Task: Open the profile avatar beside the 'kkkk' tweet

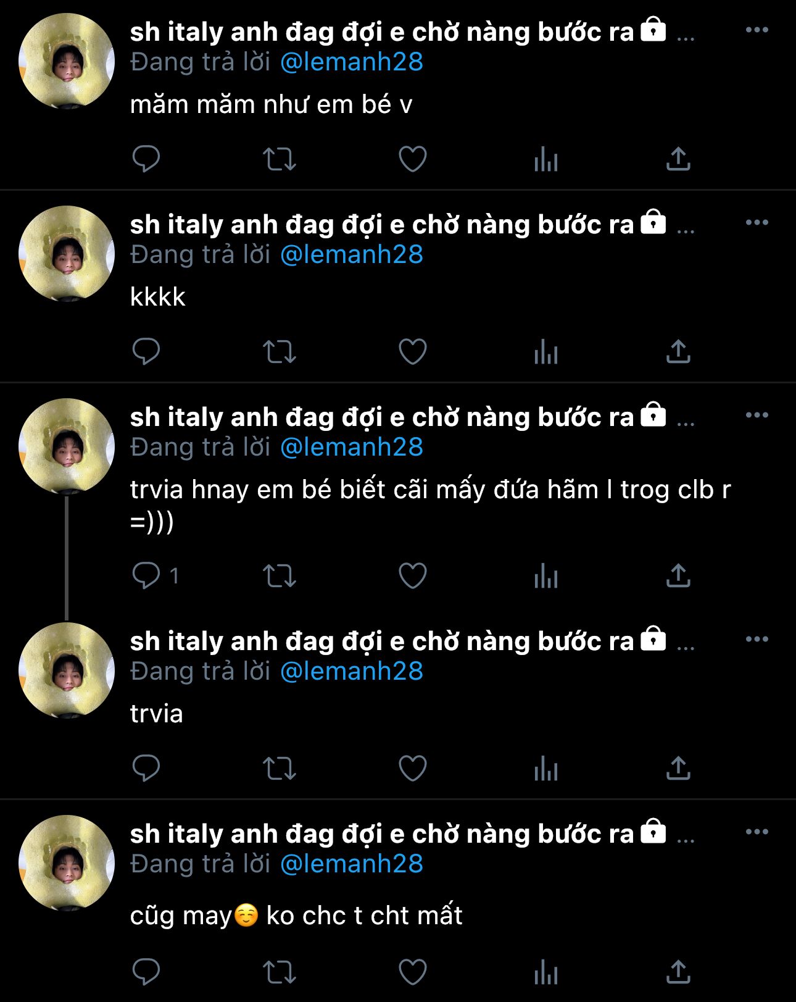Action: point(67,254)
